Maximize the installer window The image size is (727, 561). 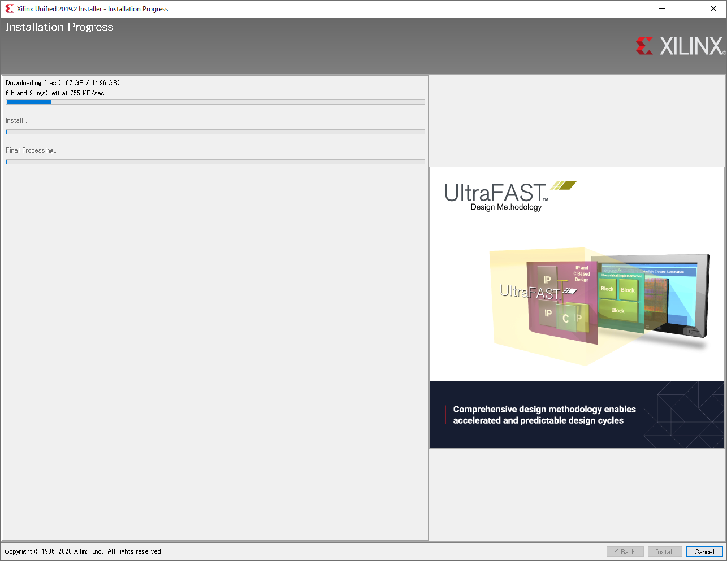point(687,9)
